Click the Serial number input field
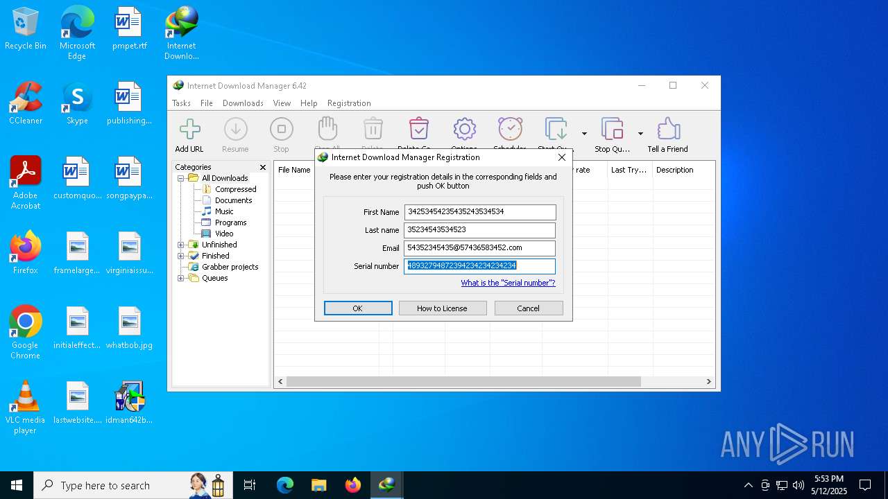Image resolution: width=888 pixels, height=499 pixels. pos(480,266)
